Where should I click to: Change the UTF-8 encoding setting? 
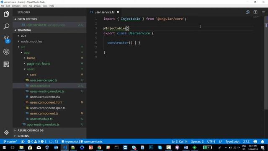[x=211, y=142]
